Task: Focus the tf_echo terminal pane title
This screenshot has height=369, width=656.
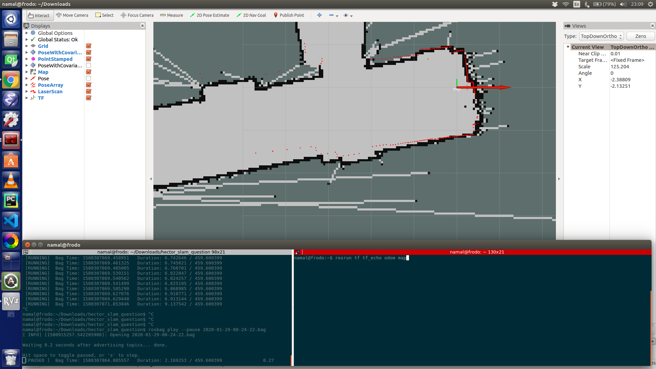Action: (x=477, y=252)
